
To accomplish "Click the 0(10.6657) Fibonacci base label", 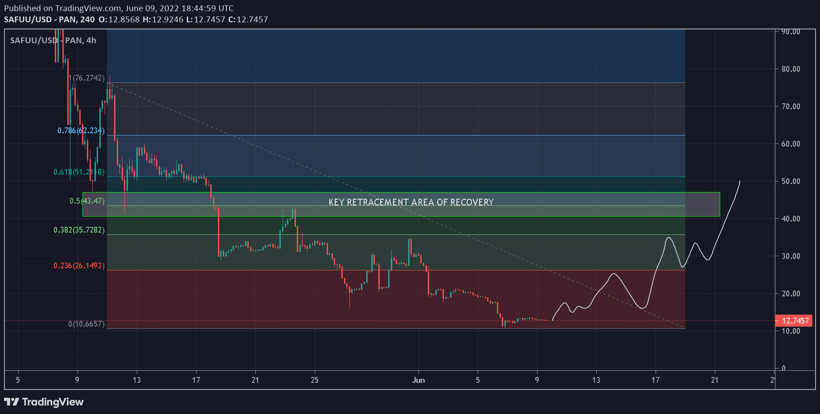I will [x=86, y=324].
